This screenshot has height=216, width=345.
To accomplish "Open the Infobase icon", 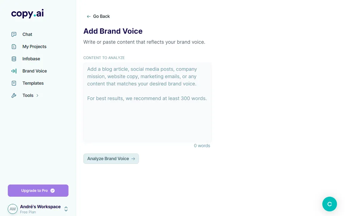I will (x=13, y=59).
